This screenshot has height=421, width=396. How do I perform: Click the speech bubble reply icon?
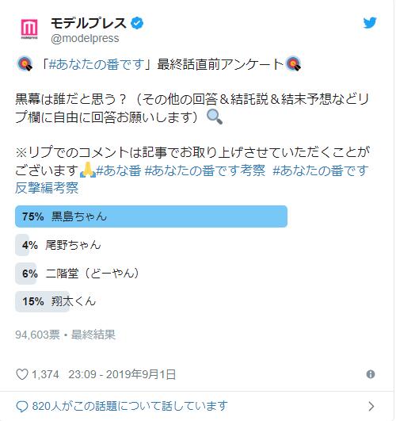coord(22,406)
